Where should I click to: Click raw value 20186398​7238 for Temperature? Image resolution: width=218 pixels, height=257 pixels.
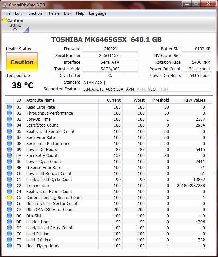(191, 185)
